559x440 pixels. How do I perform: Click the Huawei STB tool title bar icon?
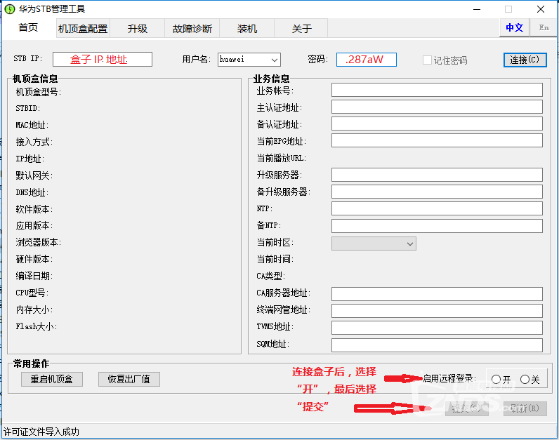pyautogui.click(x=10, y=9)
